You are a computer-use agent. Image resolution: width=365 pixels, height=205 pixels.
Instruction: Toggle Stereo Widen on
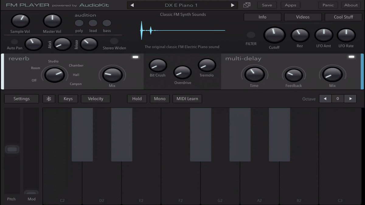[114, 41]
